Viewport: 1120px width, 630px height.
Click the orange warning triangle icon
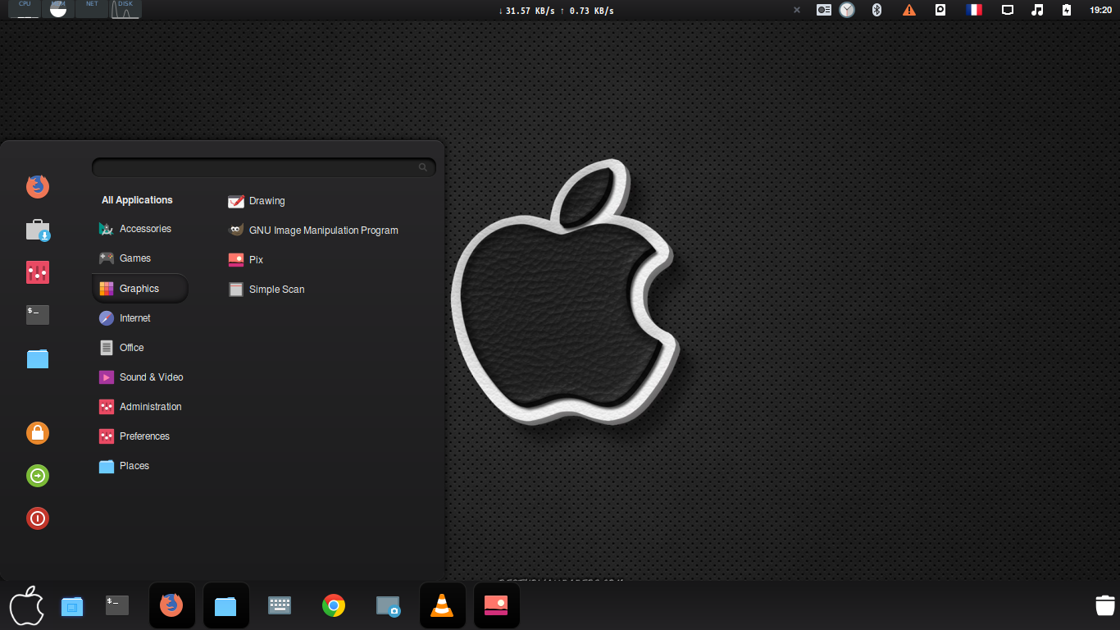click(x=909, y=10)
